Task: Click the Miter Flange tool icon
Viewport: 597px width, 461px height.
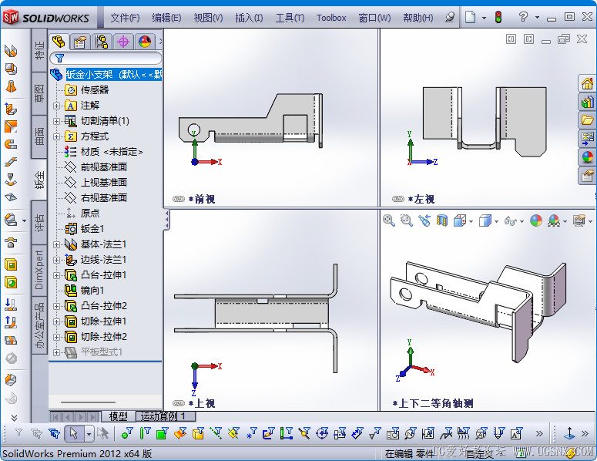Action: click(x=11, y=126)
